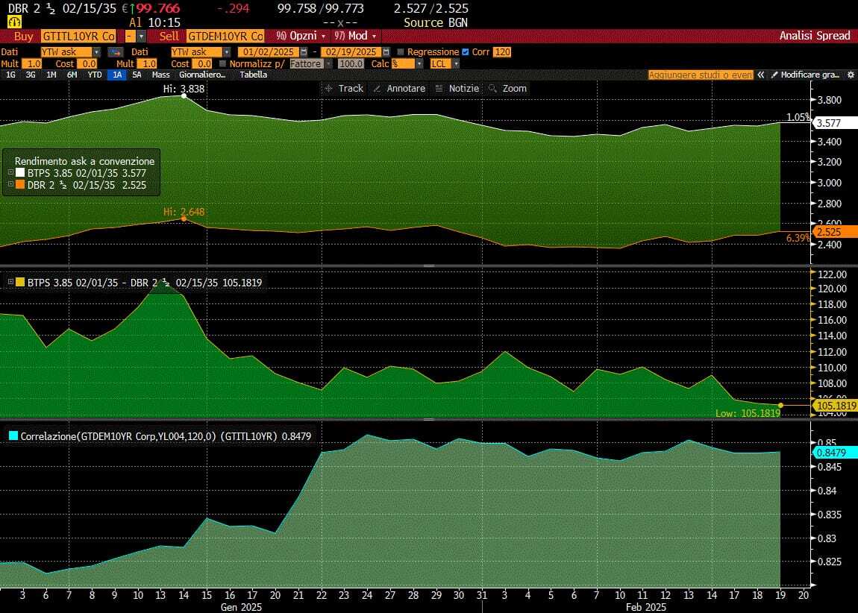
Task: Expand the BTPS 3.85 legend entry box
Action: [10, 172]
